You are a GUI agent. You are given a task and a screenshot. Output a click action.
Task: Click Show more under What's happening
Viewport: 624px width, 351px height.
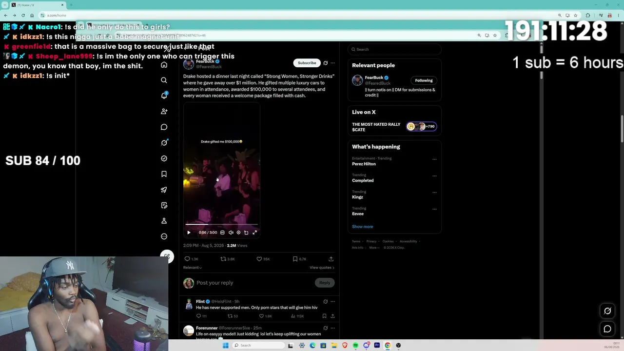coord(362,227)
